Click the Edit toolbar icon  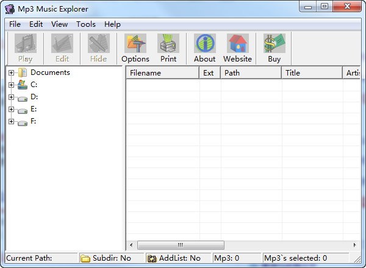tap(62, 44)
